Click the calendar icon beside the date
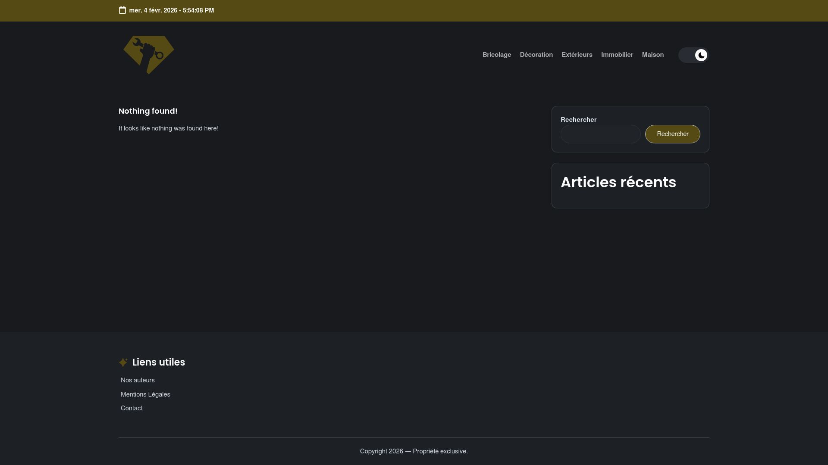The height and width of the screenshot is (465, 828). pyautogui.click(x=122, y=10)
